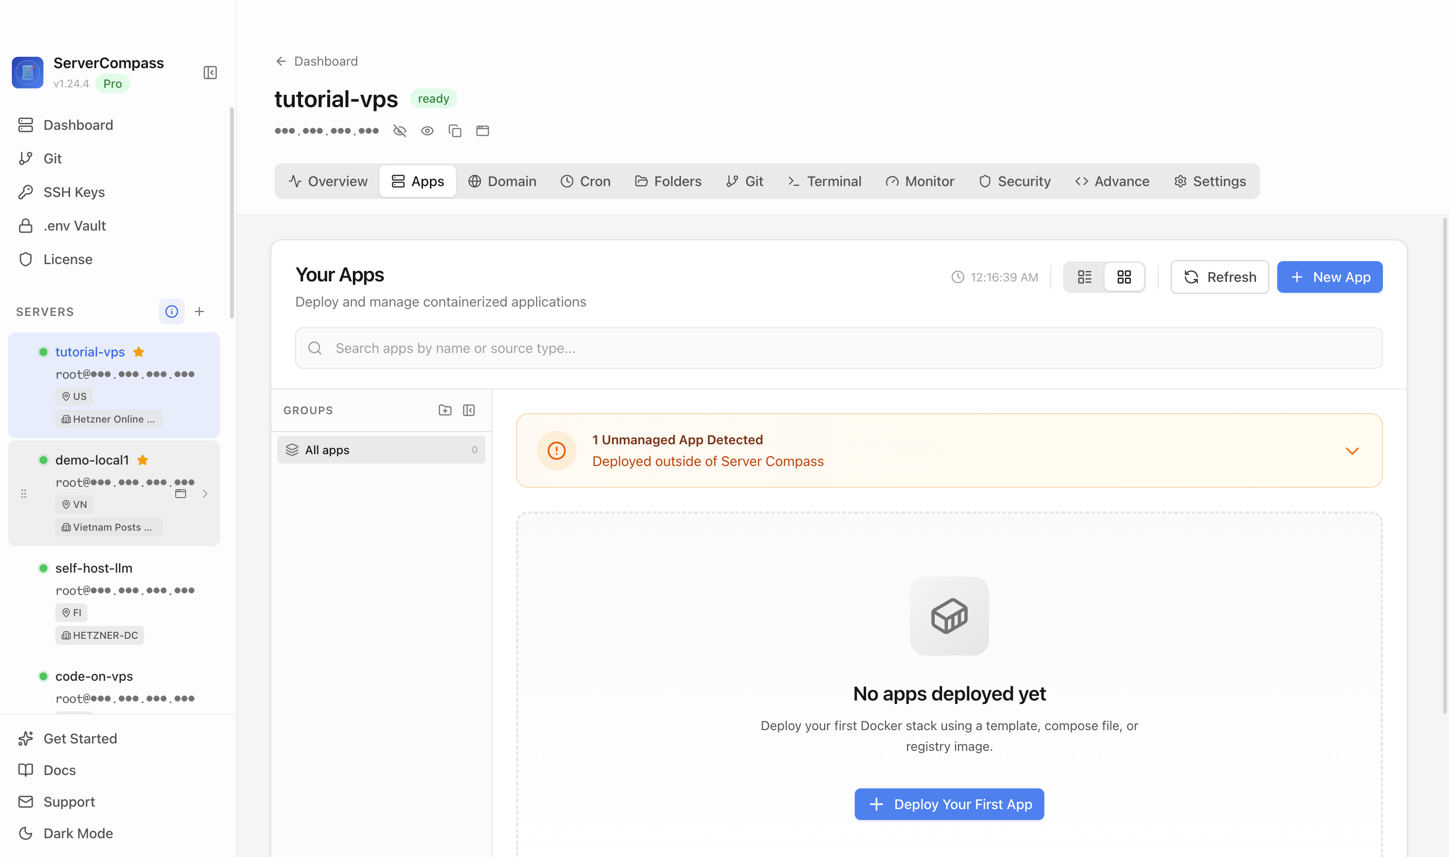Click the drag handle beside demo-local1
The width and height of the screenshot is (1449, 857).
[24, 494]
